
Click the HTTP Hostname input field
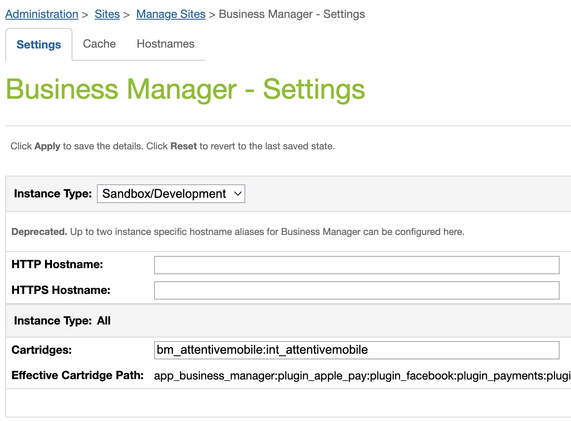tap(356, 265)
